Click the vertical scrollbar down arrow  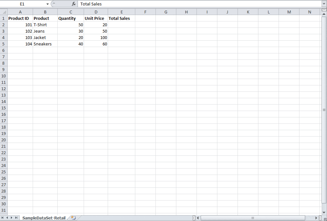pyautogui.click(x=324, y=212)
